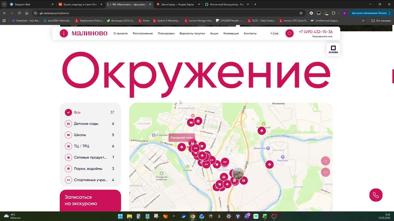Click the round Малиново menu dots icon

pos(64,33)
